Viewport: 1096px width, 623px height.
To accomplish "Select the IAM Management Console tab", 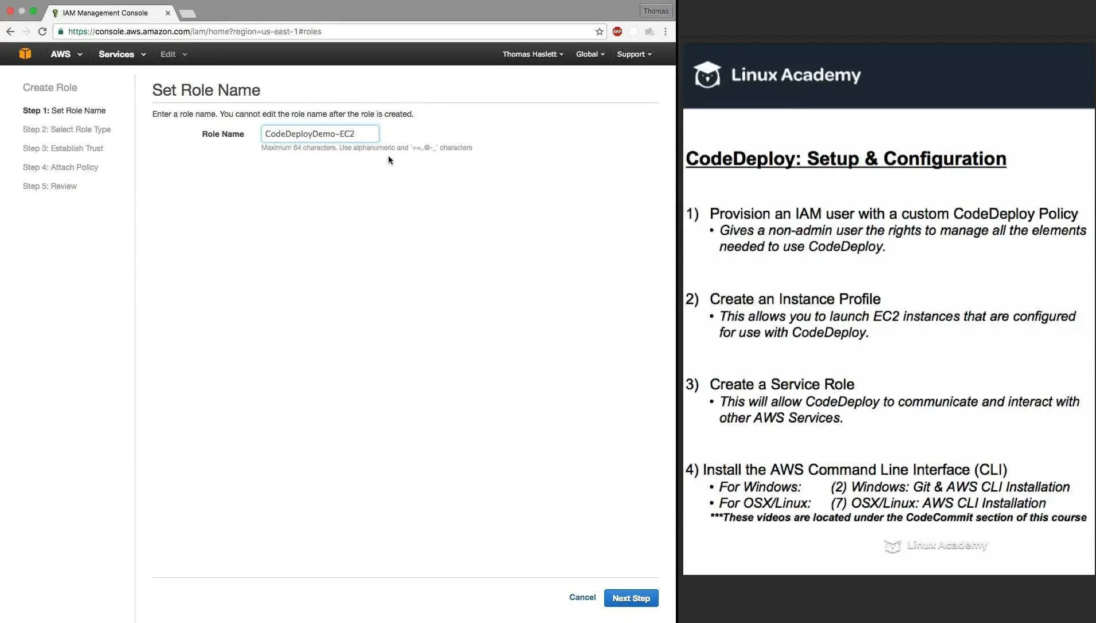I will [105, 13].
